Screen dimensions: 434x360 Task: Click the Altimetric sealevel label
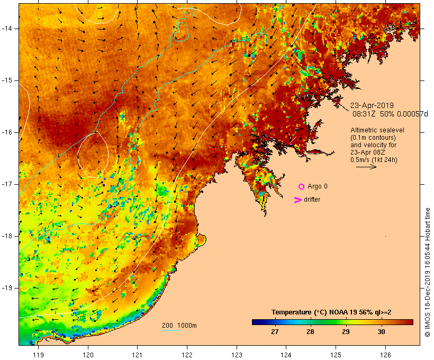[377, 130]
